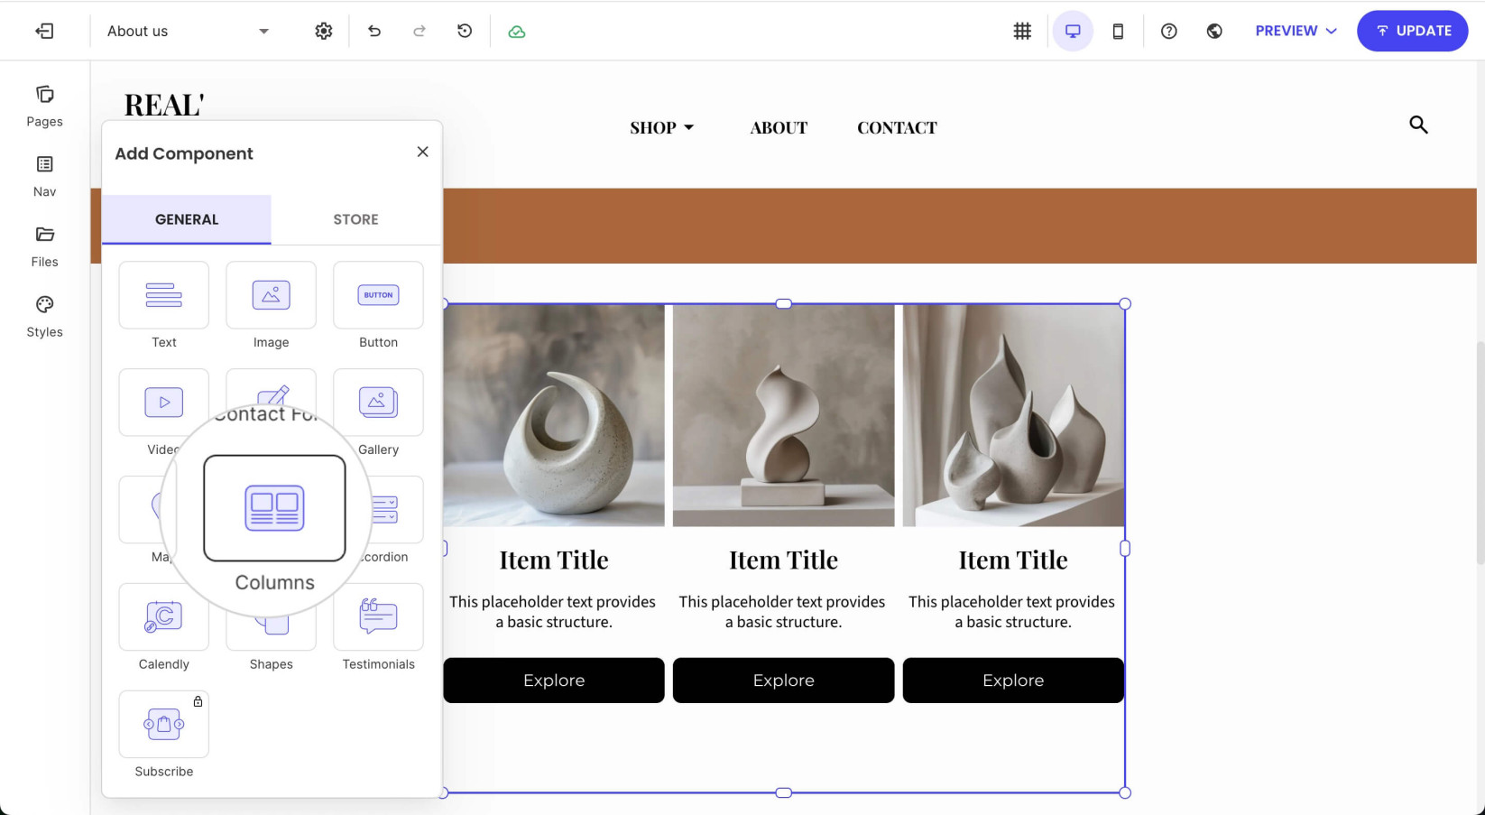Click the REAL' site logo

click(x=164, y=104)
